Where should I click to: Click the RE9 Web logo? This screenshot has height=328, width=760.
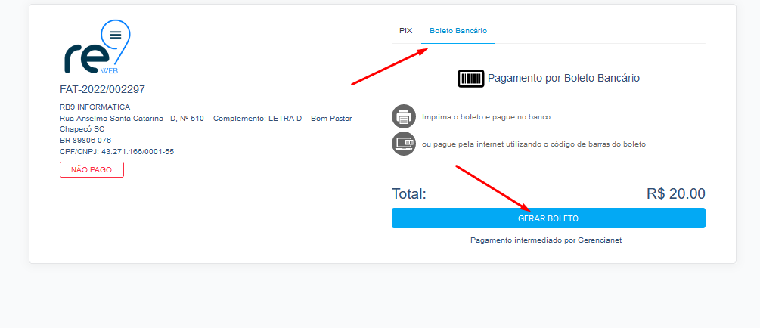click(97, 48)
